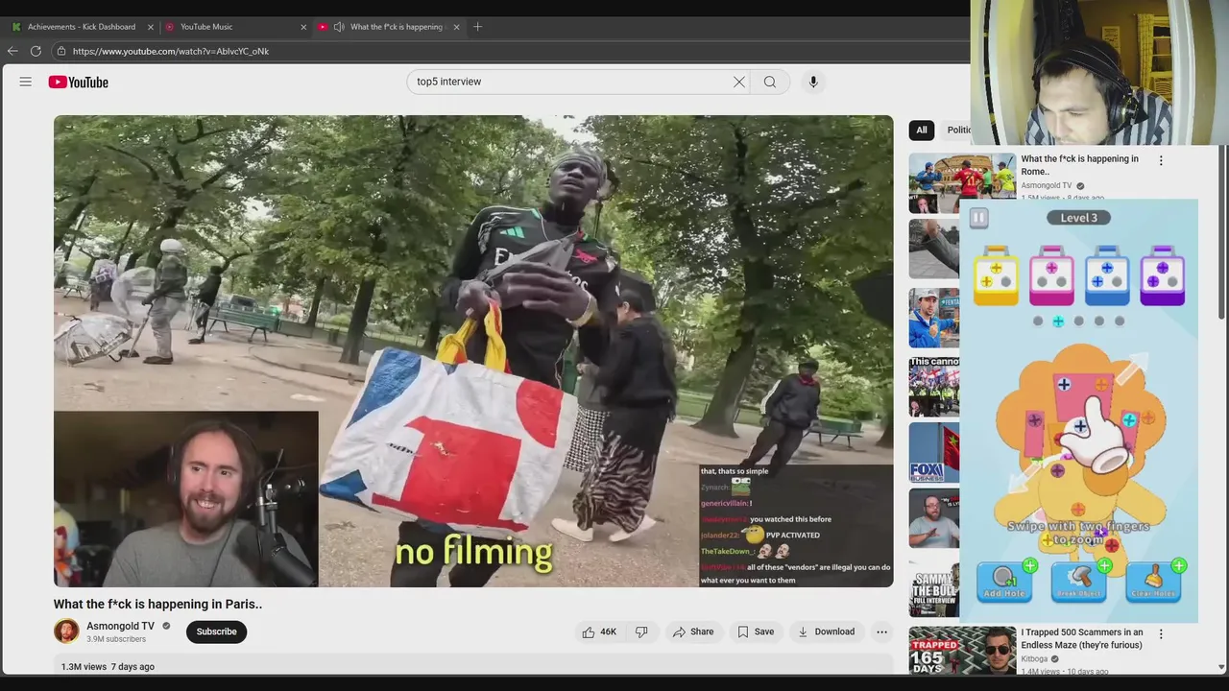Screen dimensions: 1229x691
Task: Click the address bar URL
Action: (171, 51)
